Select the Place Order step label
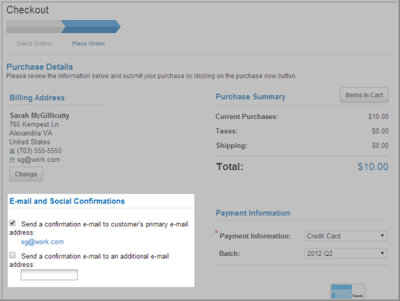The height and width of the screenshot is (301, 400). (x=89, y=44)
